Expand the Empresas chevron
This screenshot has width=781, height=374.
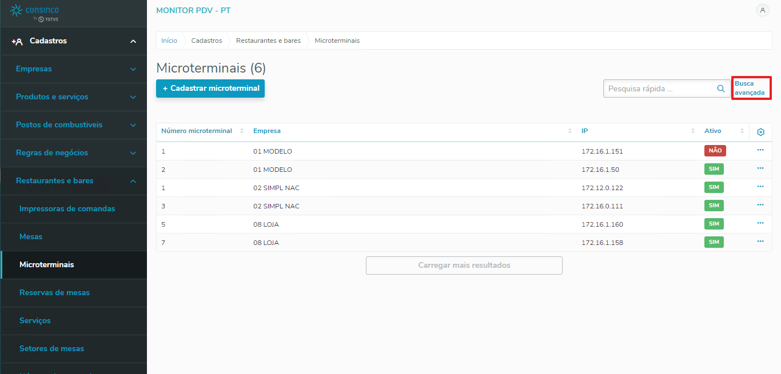[133, 69]
